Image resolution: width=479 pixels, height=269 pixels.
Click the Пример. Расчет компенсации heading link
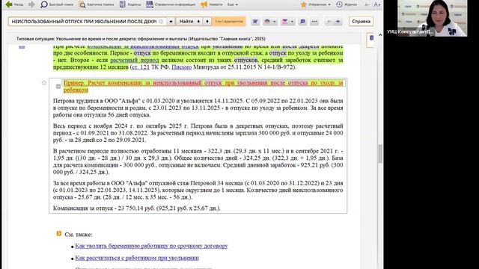203,87
